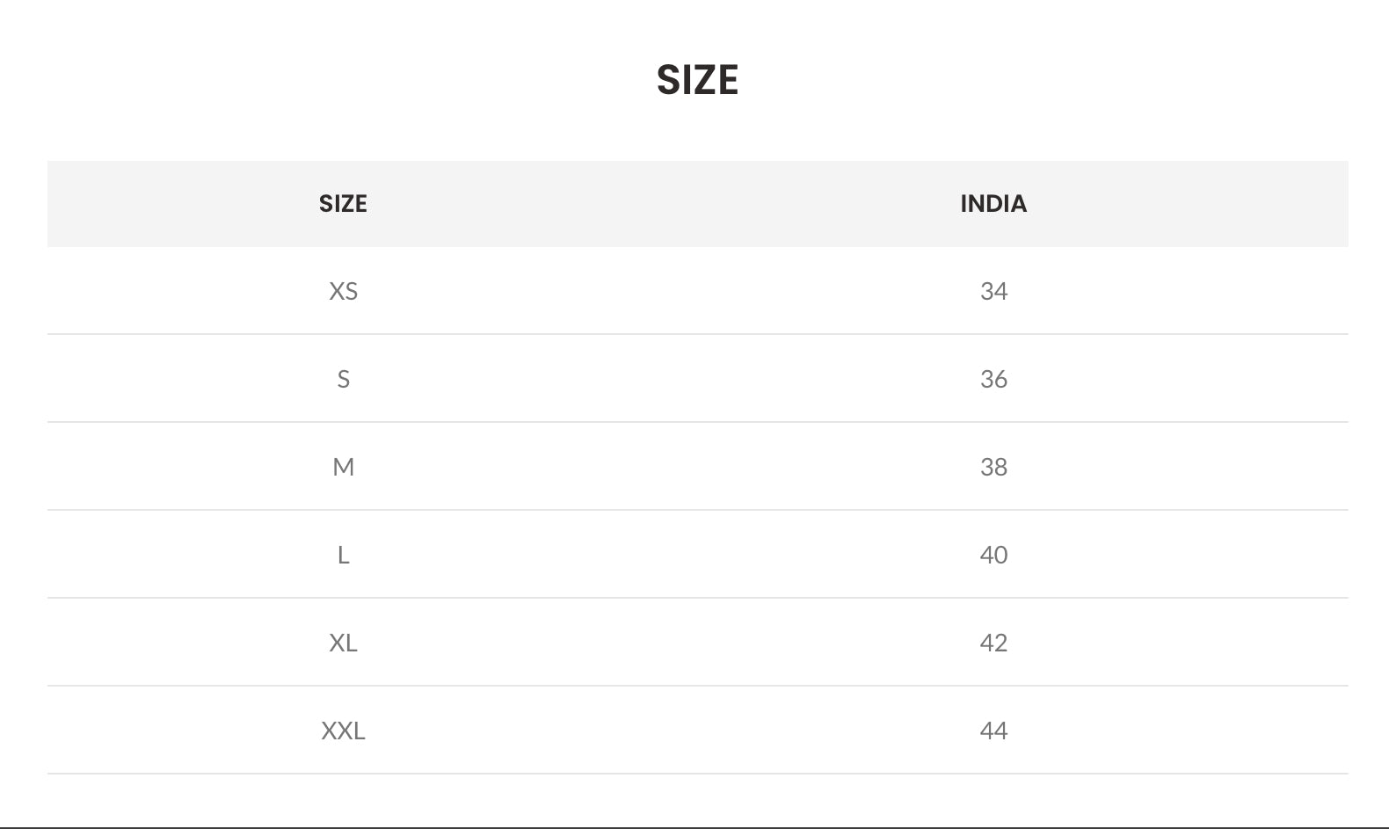Click the divider line below XXL row
1389x829 pixels.
(697, 774)
